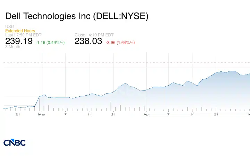Click the Last 7:59 PM EDT timestamp
Screen dimensions: 250x156
23,35
